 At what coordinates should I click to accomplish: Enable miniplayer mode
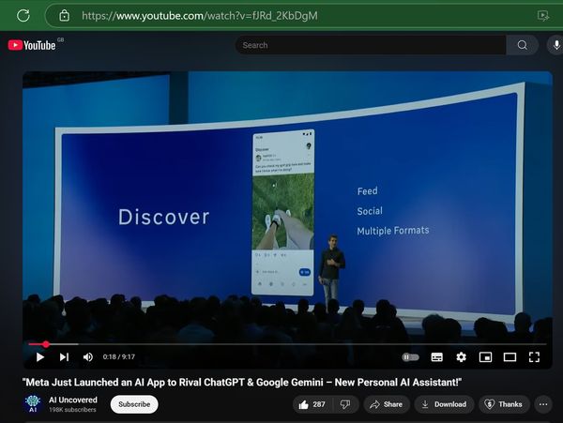[485, 357]
